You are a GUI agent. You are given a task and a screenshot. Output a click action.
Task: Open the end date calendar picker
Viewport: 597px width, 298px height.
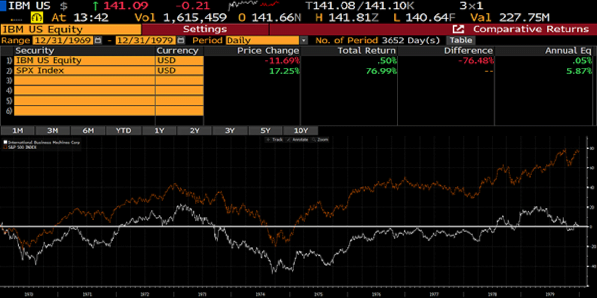(181, 40)
